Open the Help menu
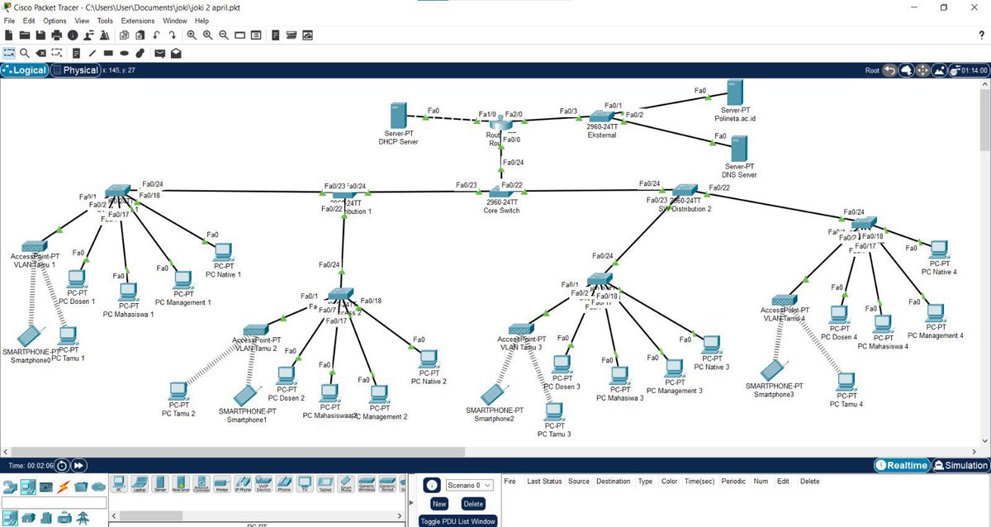Image resolution: width=991 pixels, height=527 pixels. (202, 21)
